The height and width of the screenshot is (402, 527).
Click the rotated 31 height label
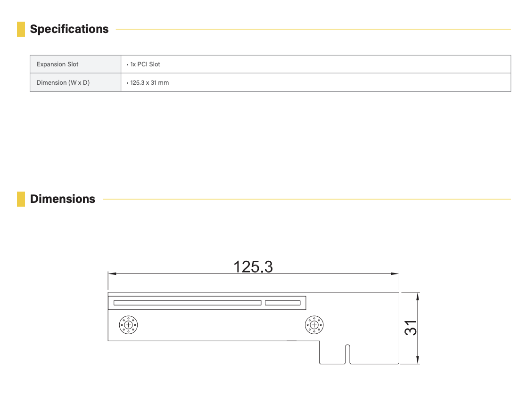pyautogui.click(x=411, y=328)
